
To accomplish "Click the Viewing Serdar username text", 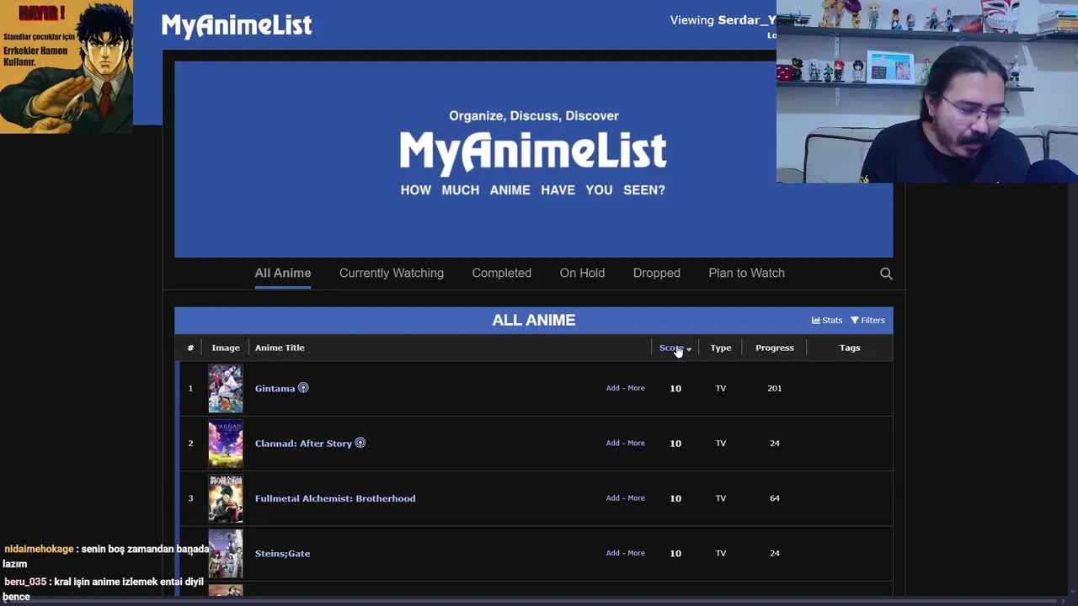I will pos(723,20).
